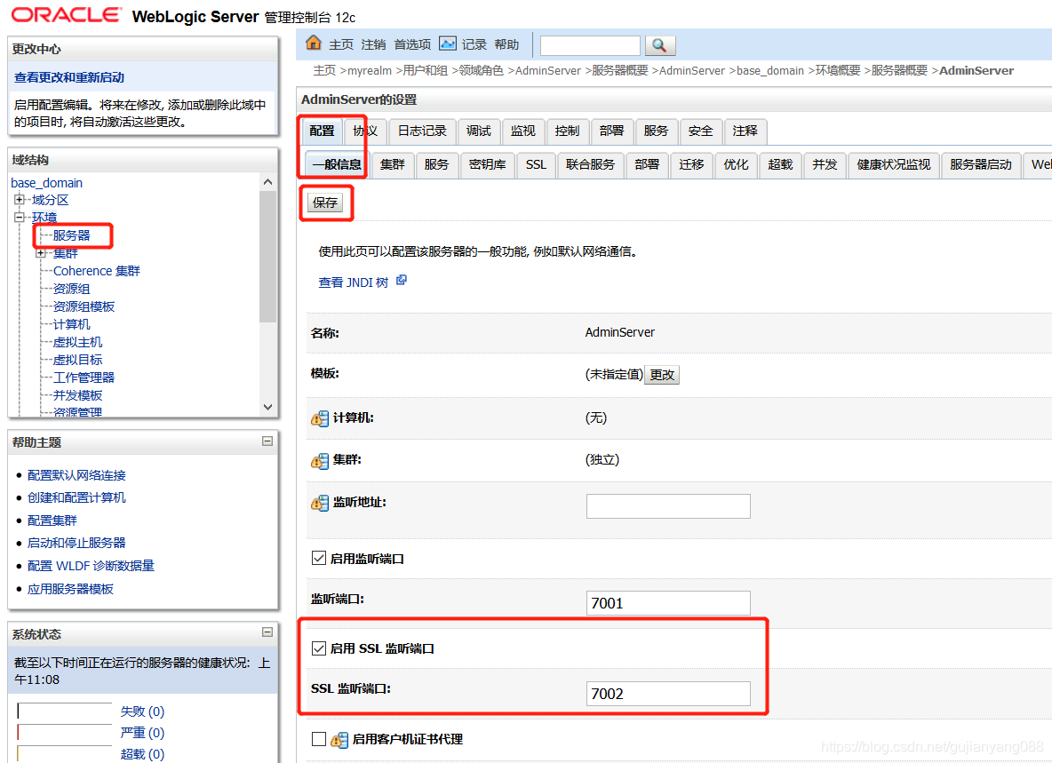
Task: Click the warning icon beside 集群
Action: pyautogui.click(x=320, y=461)
